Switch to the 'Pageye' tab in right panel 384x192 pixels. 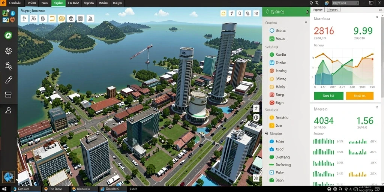pos(318,9)
